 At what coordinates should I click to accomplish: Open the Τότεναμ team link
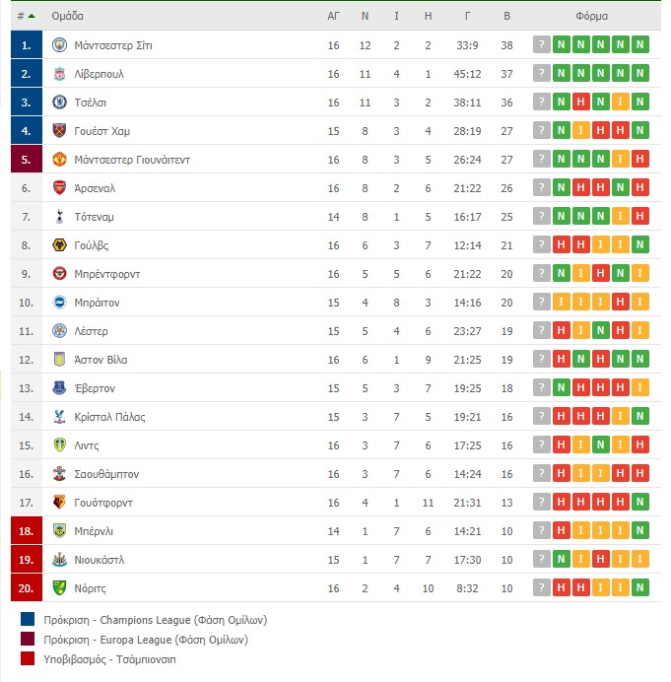pyautogui.click(x=94, y=217)
